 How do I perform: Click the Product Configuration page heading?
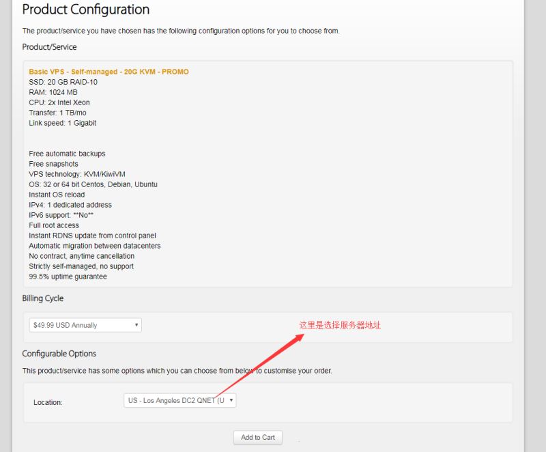click(85, 10)
